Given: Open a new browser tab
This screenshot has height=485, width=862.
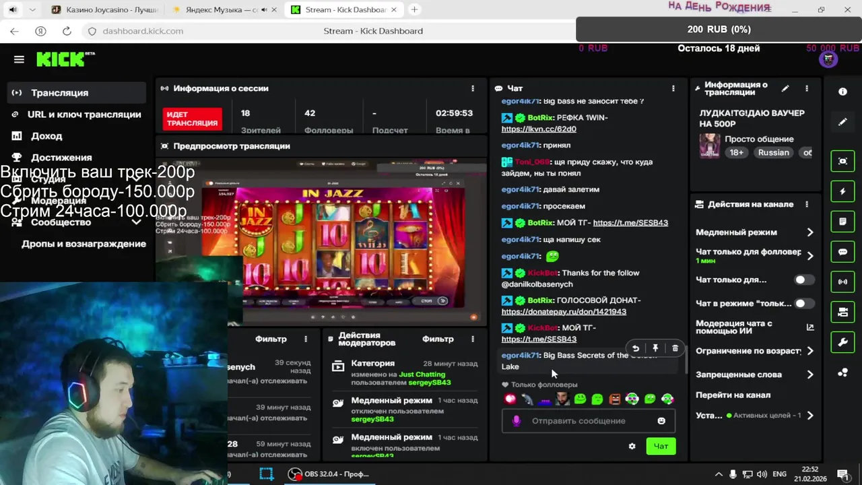Looking at the screenshot, I should [x=414, y=9].
